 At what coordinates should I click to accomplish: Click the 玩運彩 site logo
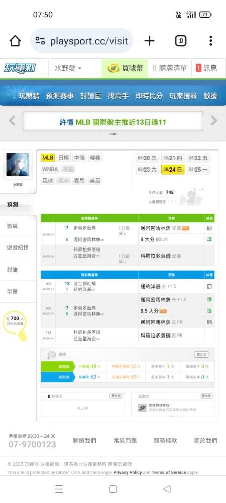[20, 68]
